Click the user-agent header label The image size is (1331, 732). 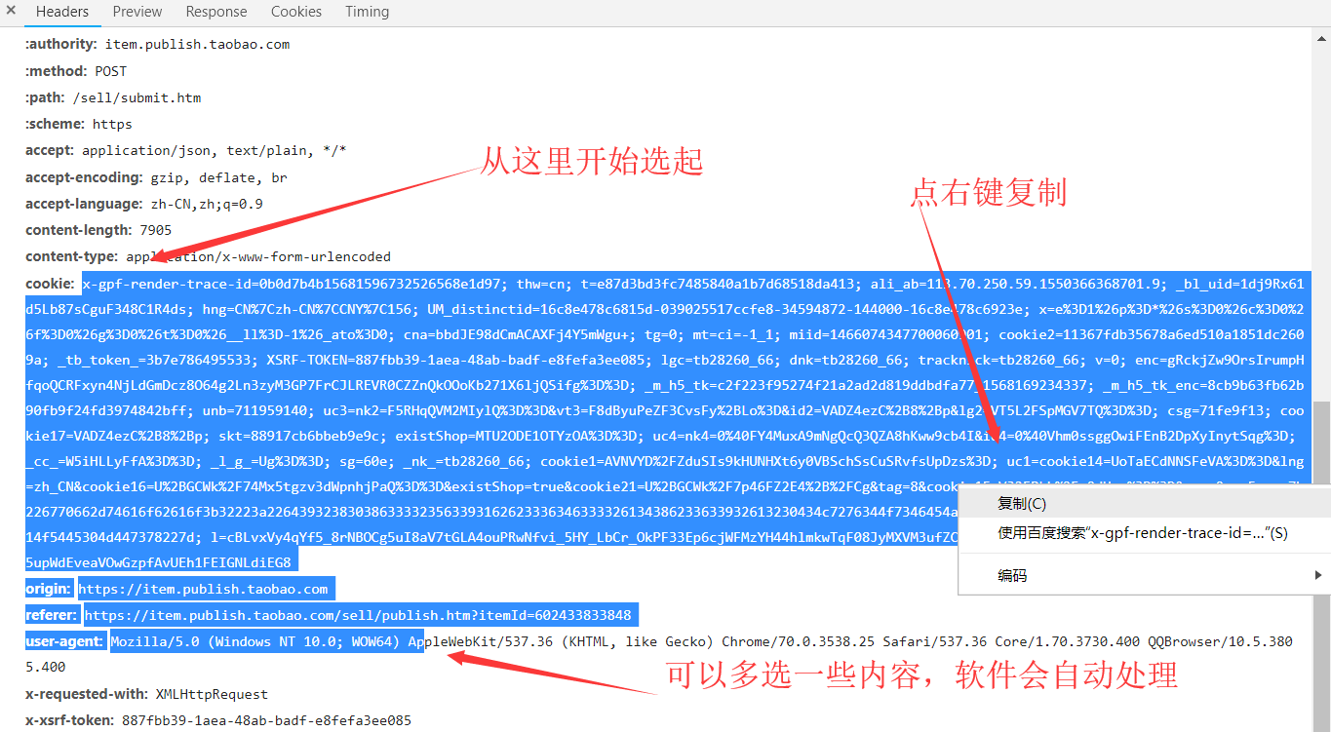point(64,641)
